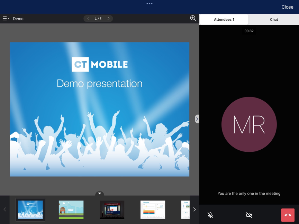
Task: Toggle the muted microphone
Action: (x=210, y=215)
